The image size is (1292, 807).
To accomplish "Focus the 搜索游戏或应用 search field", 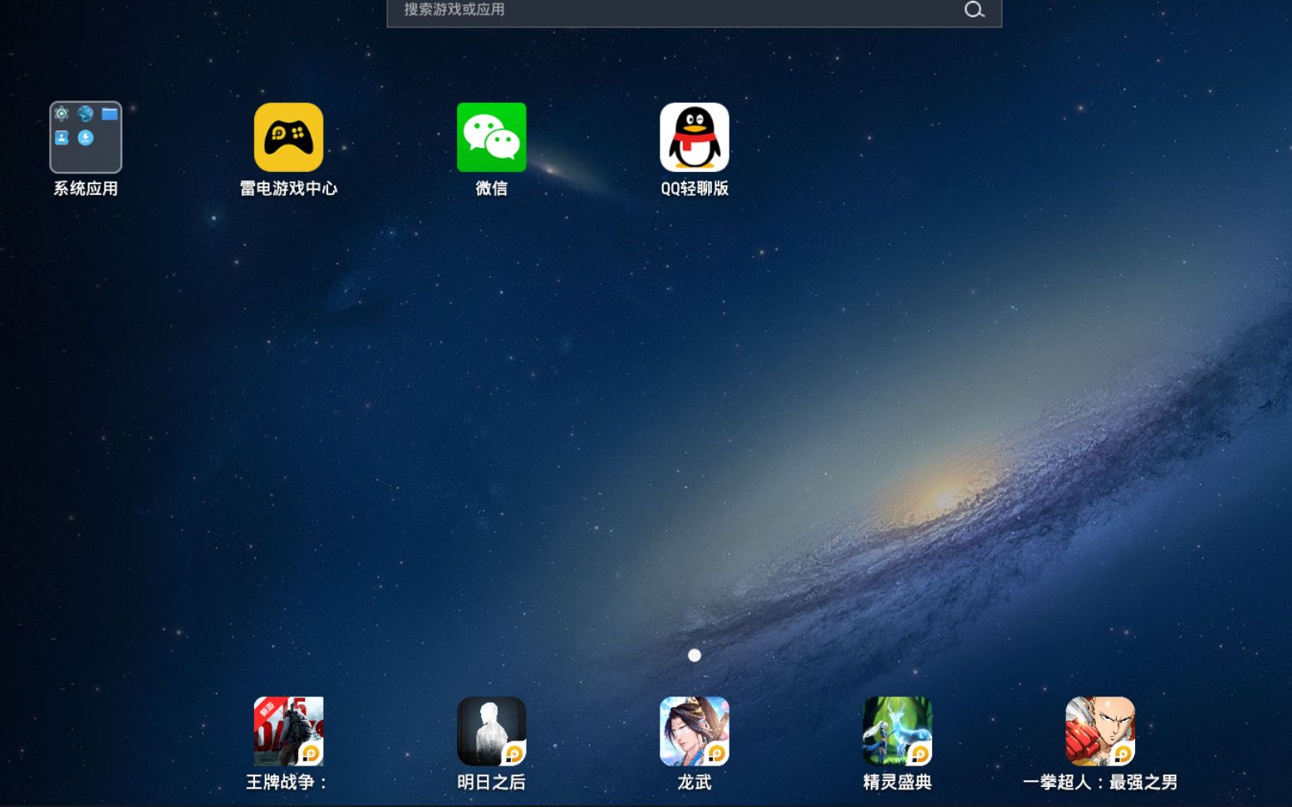I will (694, 12).
